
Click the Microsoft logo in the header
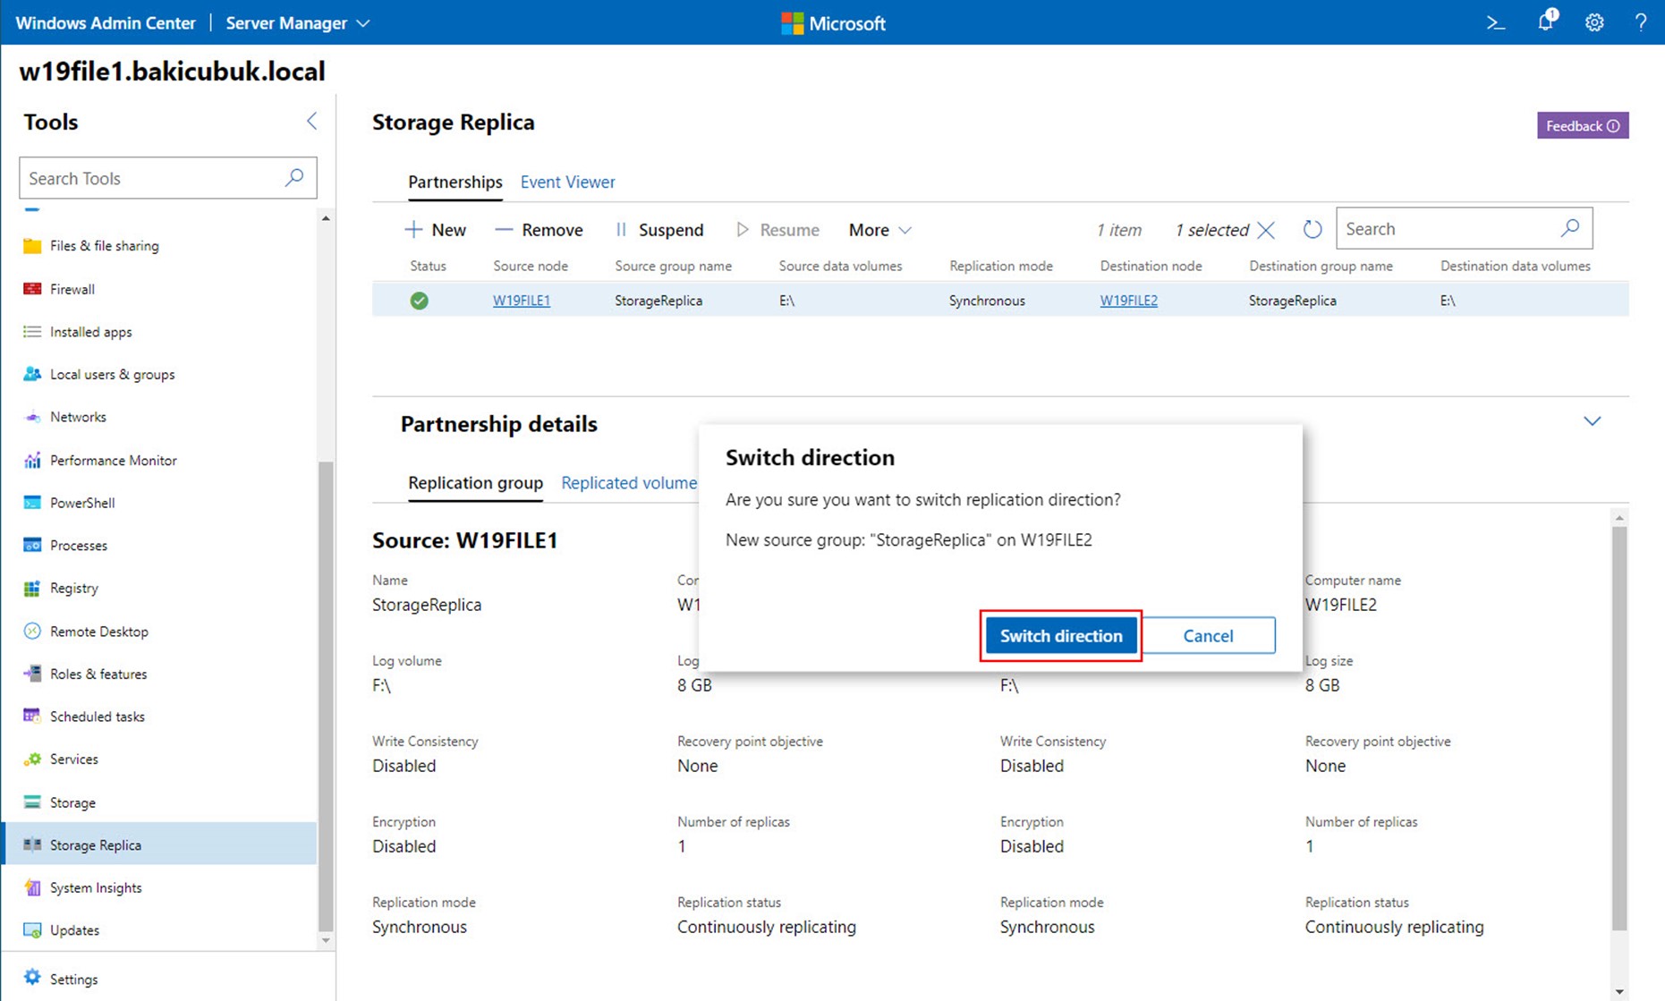click(833, 23)
